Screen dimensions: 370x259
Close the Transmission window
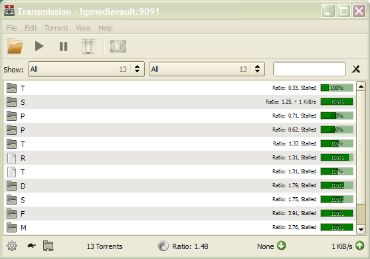click(x=359, y=11)
